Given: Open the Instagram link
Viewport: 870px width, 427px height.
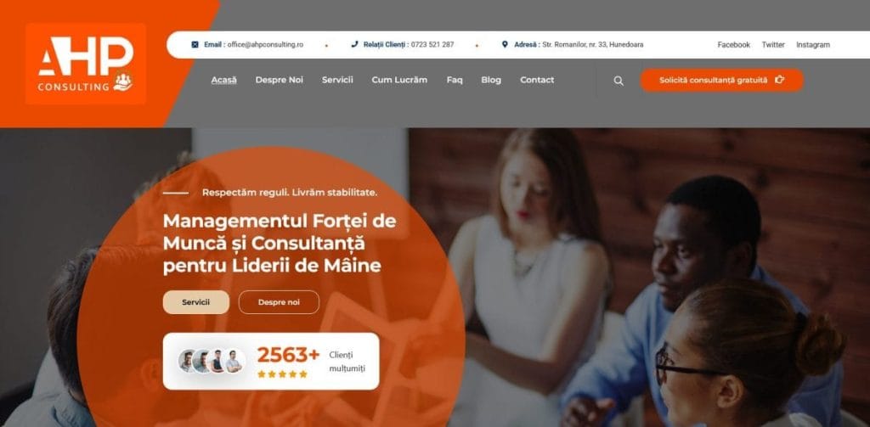Looking at the screenshot, I should coord(813,45).
